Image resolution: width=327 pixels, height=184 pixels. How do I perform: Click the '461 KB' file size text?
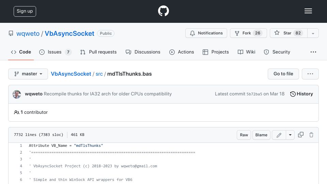(78, 135)
